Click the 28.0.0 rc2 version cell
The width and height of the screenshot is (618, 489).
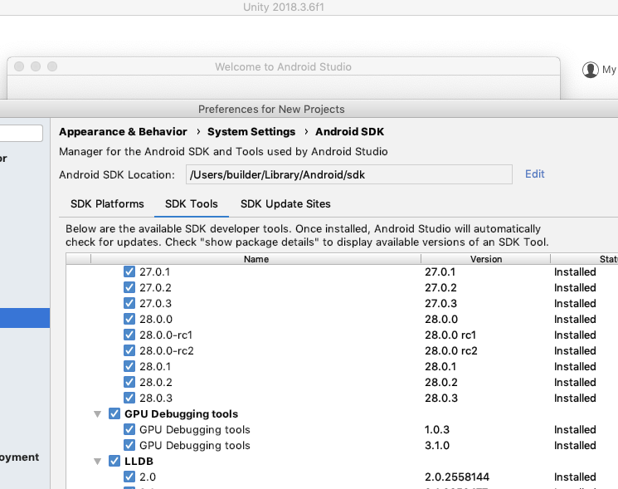click(x=451, y=350)
